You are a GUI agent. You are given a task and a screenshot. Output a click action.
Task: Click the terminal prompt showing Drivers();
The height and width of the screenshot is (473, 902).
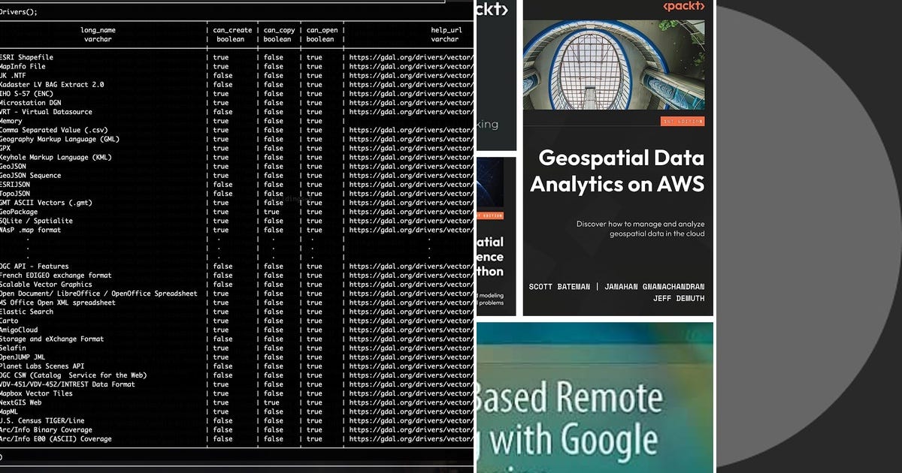pyautogui.click(x=23, y=11)
